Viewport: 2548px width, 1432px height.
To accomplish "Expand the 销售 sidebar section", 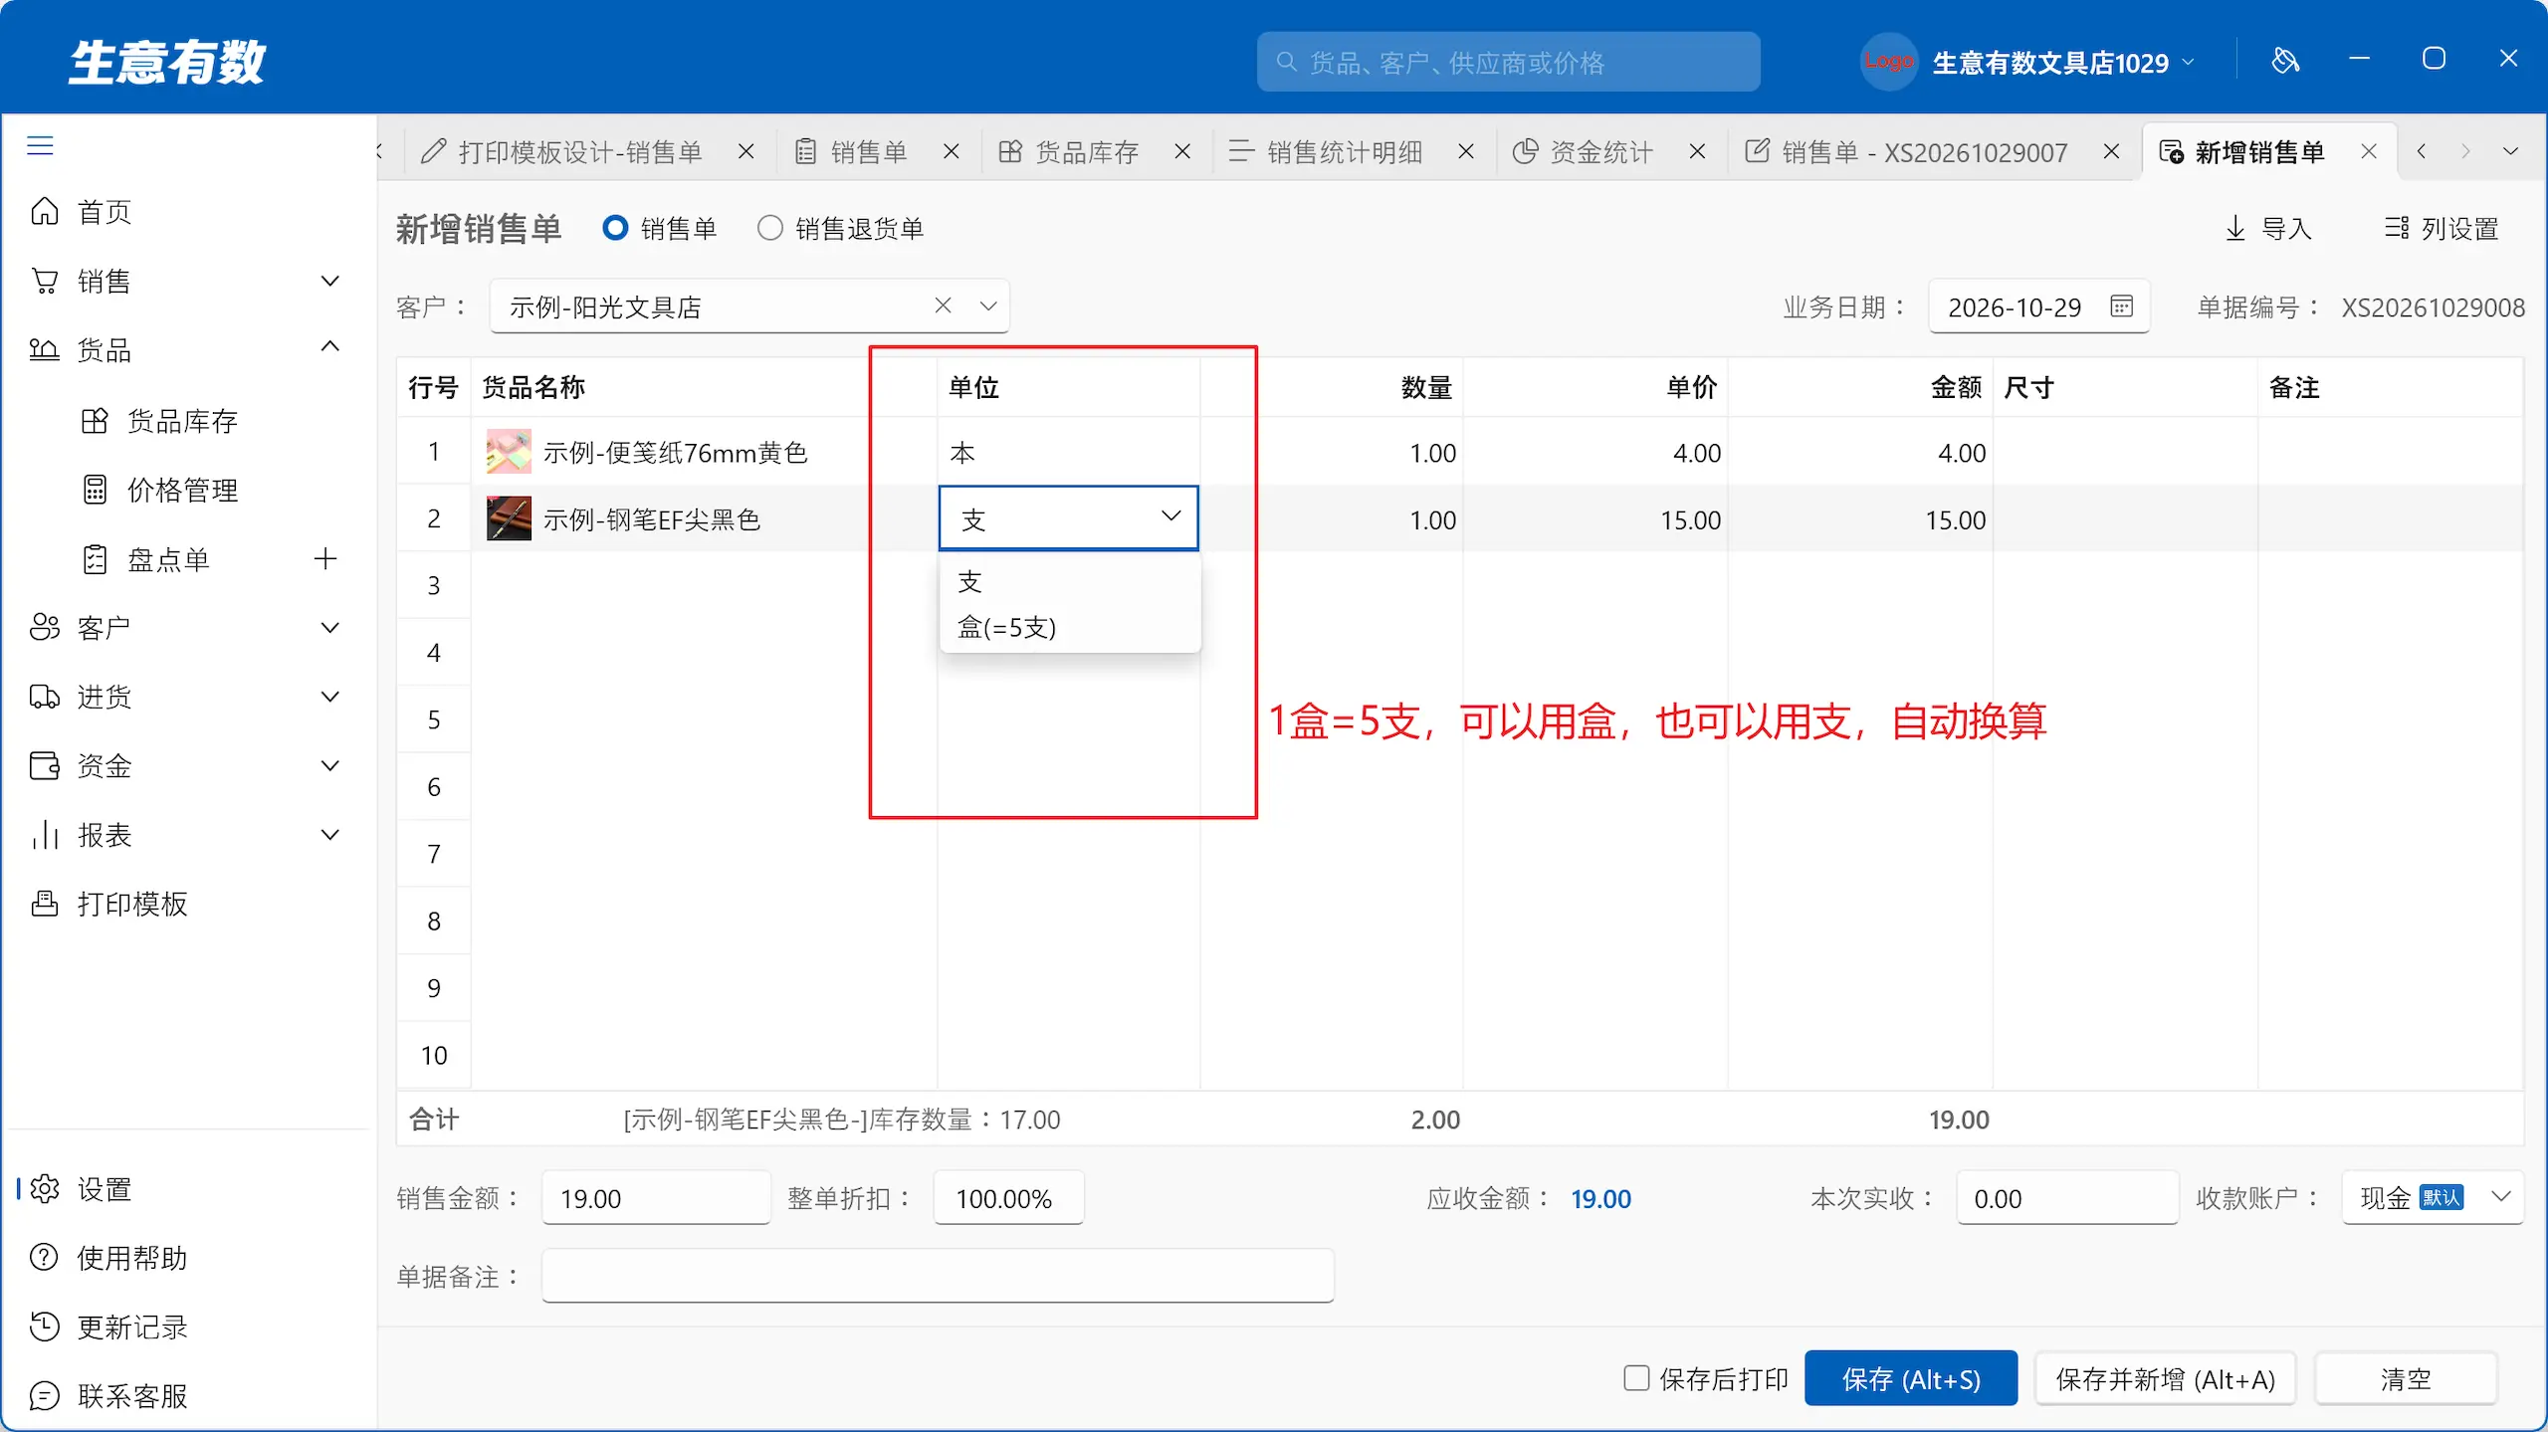I will click(x=329, y=282).
